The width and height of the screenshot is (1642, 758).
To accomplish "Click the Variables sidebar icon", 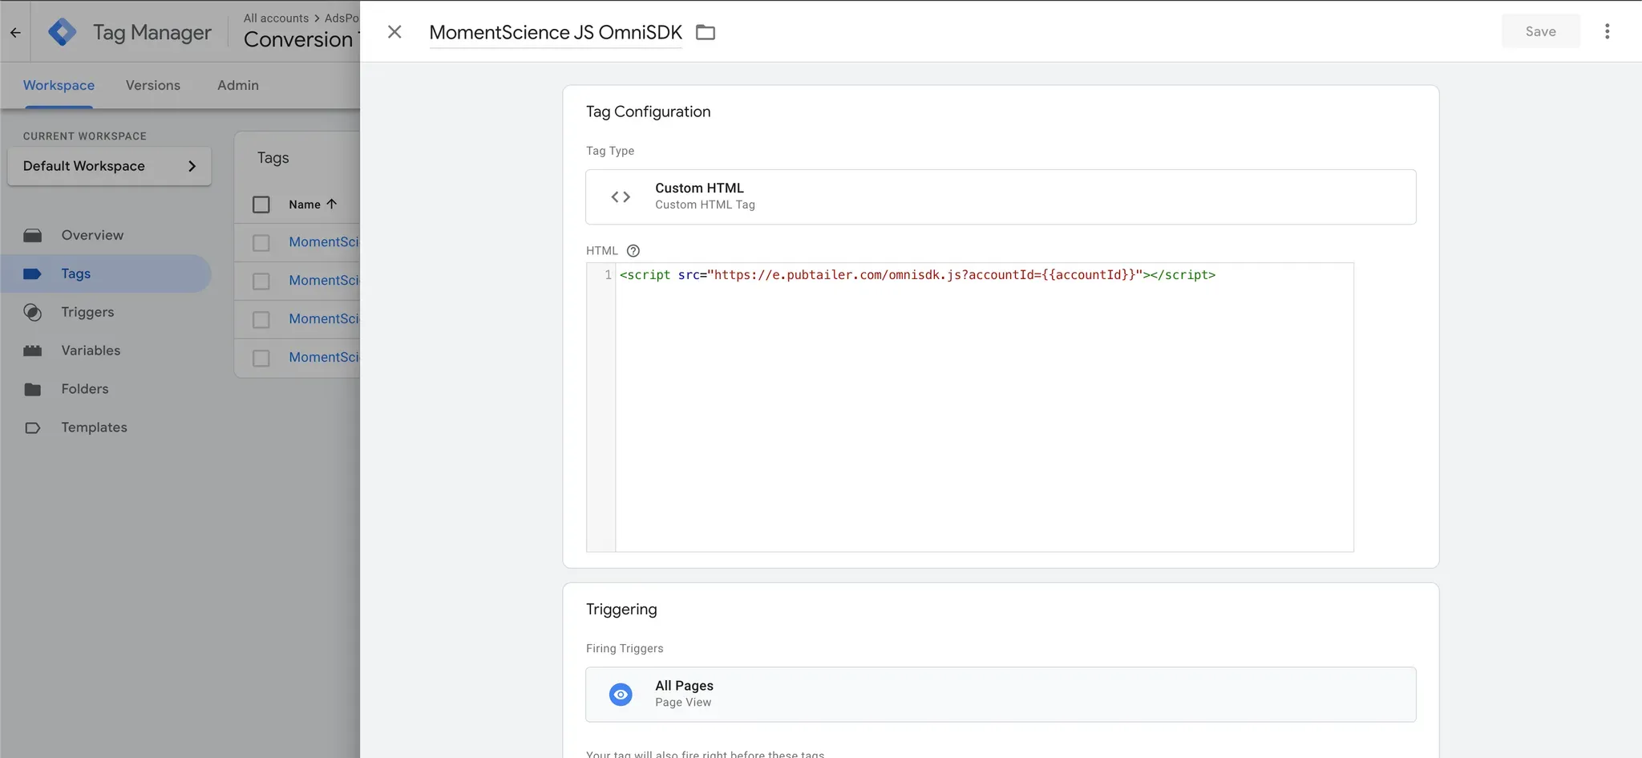I will click(x=33, y=351).
